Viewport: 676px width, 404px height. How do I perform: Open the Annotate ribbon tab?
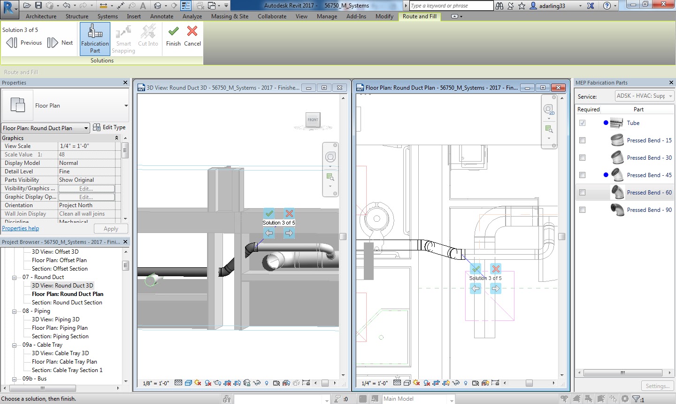(161, 16)
